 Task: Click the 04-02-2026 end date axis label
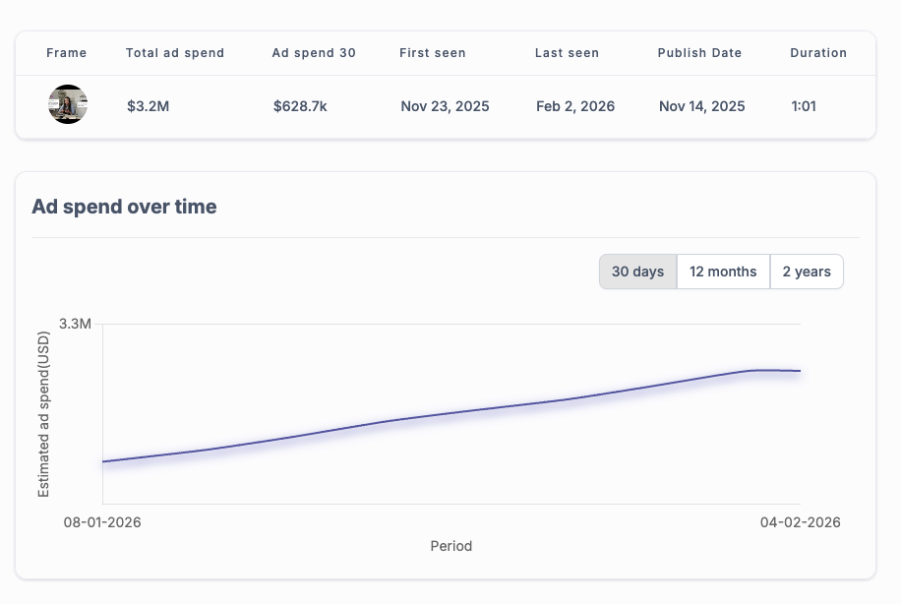(x=800, y=522)
